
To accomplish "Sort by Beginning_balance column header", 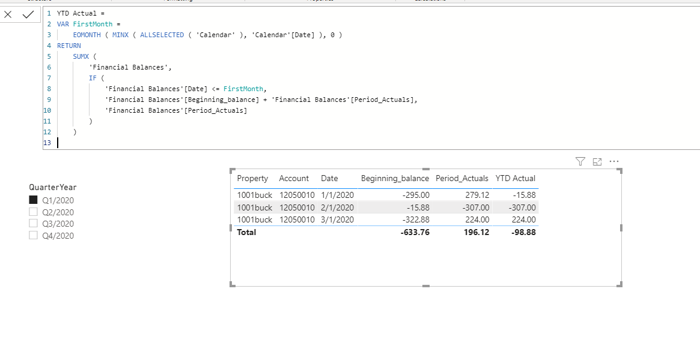I will coord(395,179).
